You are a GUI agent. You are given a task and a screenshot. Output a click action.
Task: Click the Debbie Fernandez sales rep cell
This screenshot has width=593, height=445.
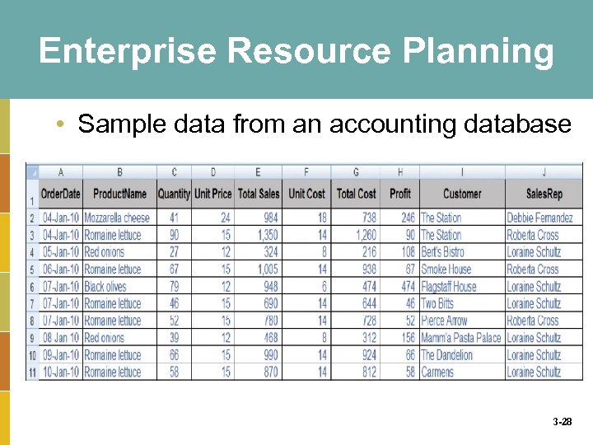click(540, 218)
